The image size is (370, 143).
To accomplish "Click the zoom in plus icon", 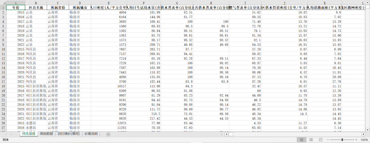I will coord(356,140).
